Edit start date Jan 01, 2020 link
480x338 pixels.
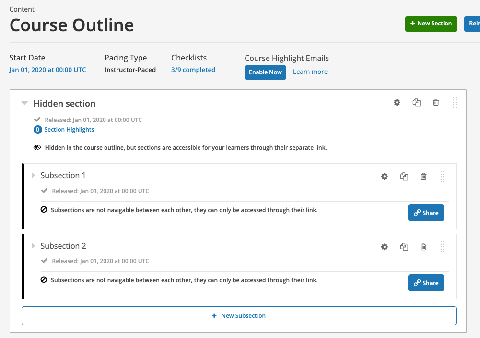coord(48,70)
